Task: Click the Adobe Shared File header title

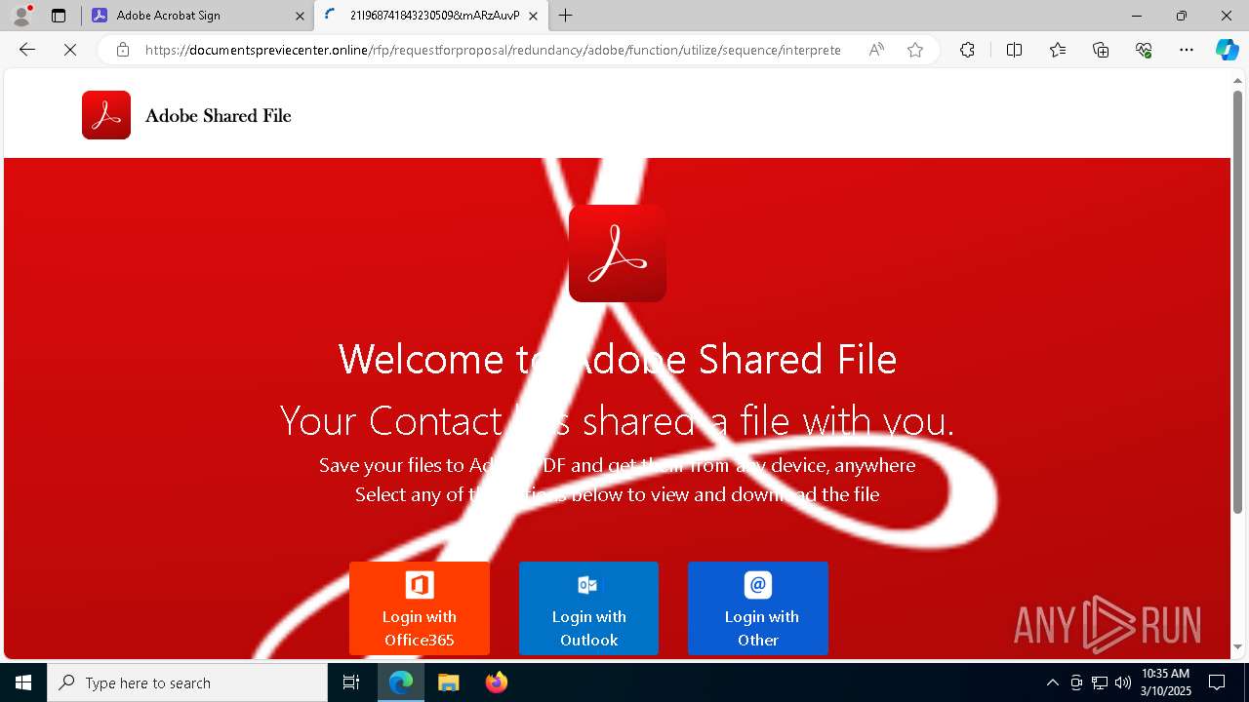Action: pos(218,115)
